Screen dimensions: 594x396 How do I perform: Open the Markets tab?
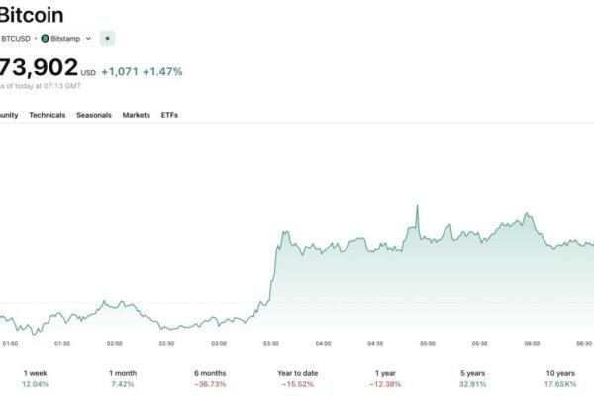click(136, 115)
